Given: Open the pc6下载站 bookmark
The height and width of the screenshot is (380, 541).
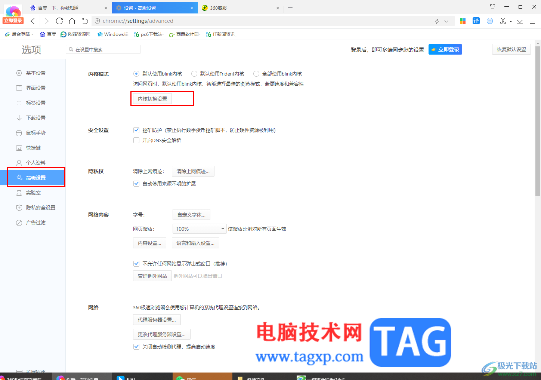Looking at the screenshot, I should (148, 34).
